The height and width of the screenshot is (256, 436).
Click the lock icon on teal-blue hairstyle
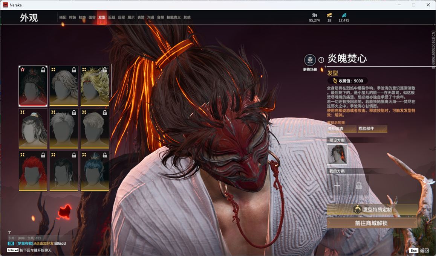105,155
